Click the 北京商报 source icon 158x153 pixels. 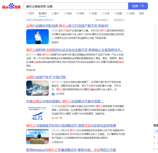tap(53, 94)
